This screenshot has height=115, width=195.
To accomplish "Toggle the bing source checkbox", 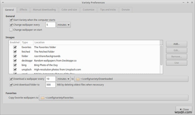I will coord(15,65).
